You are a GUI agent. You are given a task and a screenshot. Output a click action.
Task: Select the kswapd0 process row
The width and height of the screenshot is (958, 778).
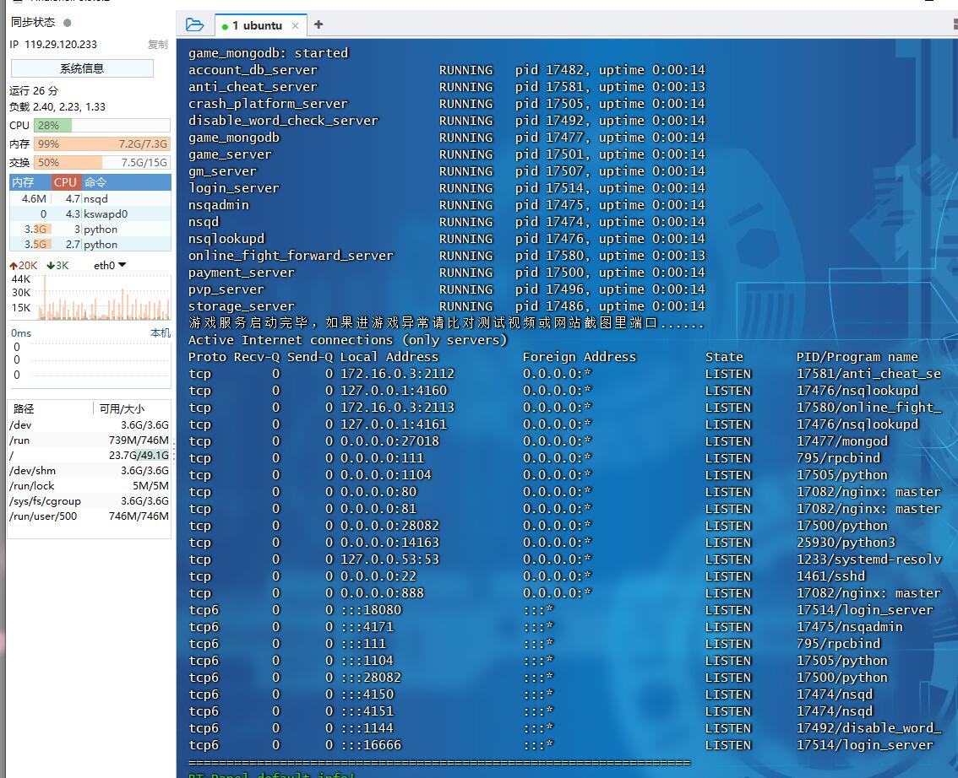coord(90,213)
